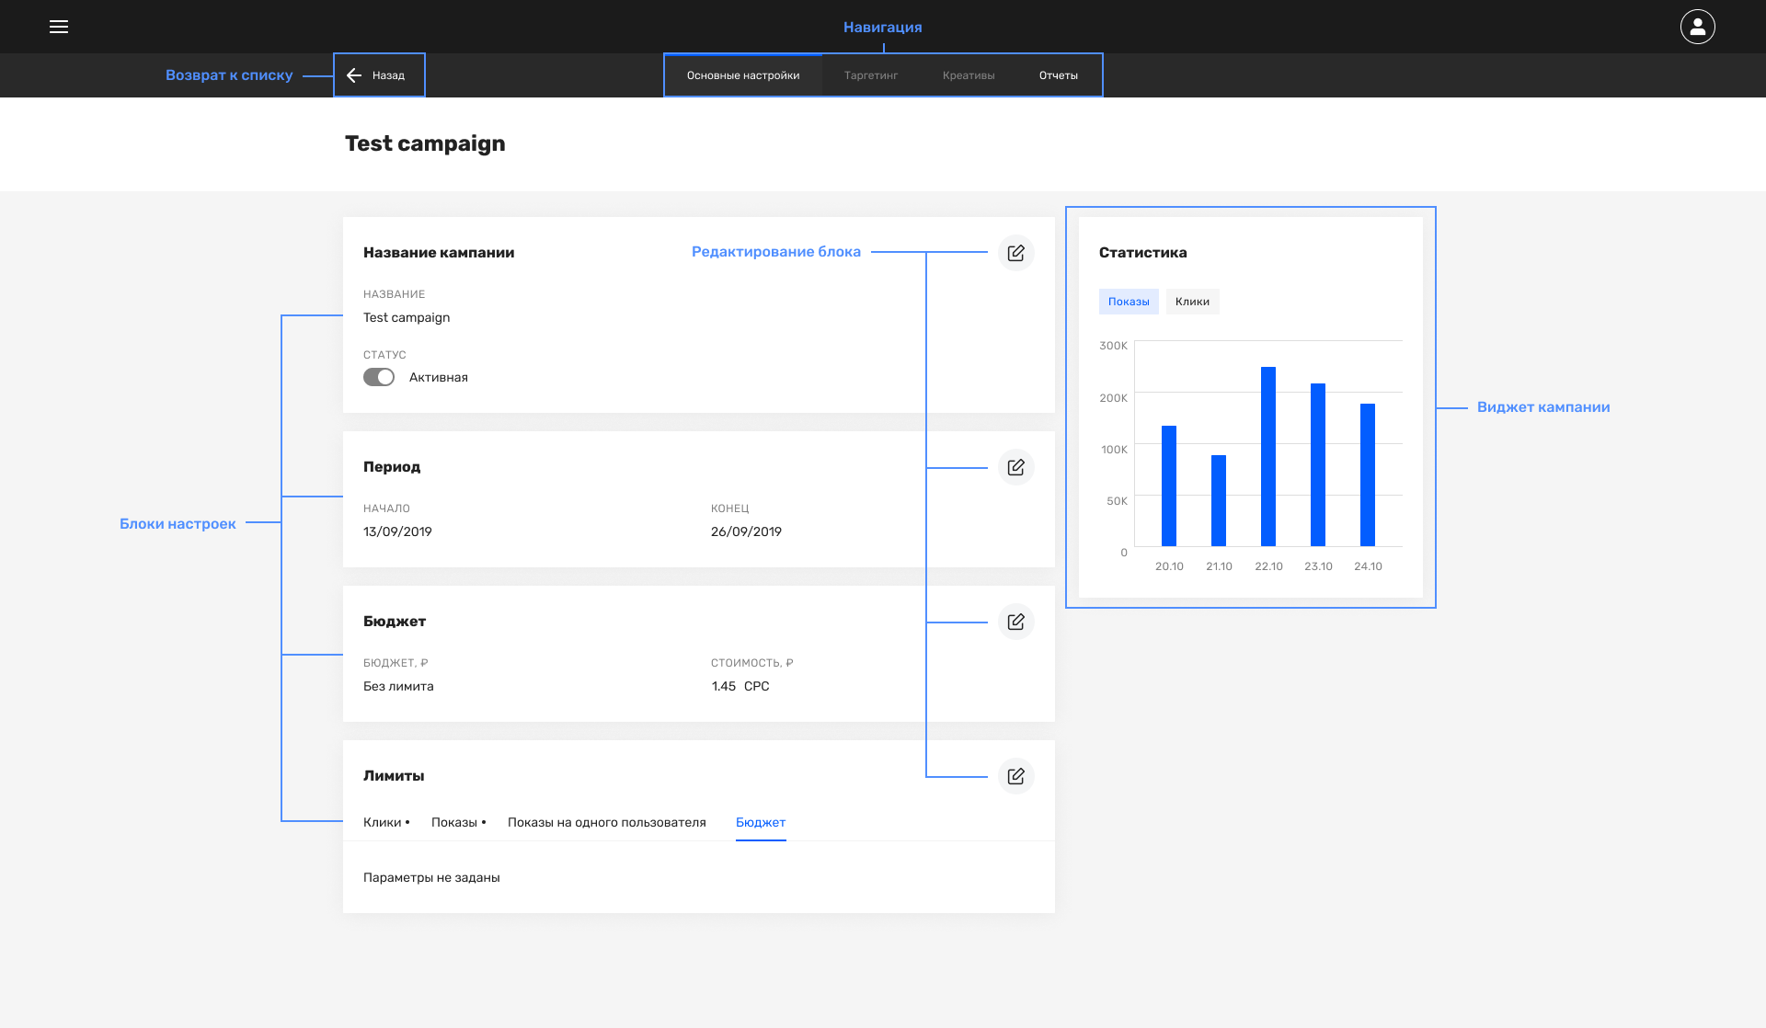Click the Test campaign page title

click(425, 143)
